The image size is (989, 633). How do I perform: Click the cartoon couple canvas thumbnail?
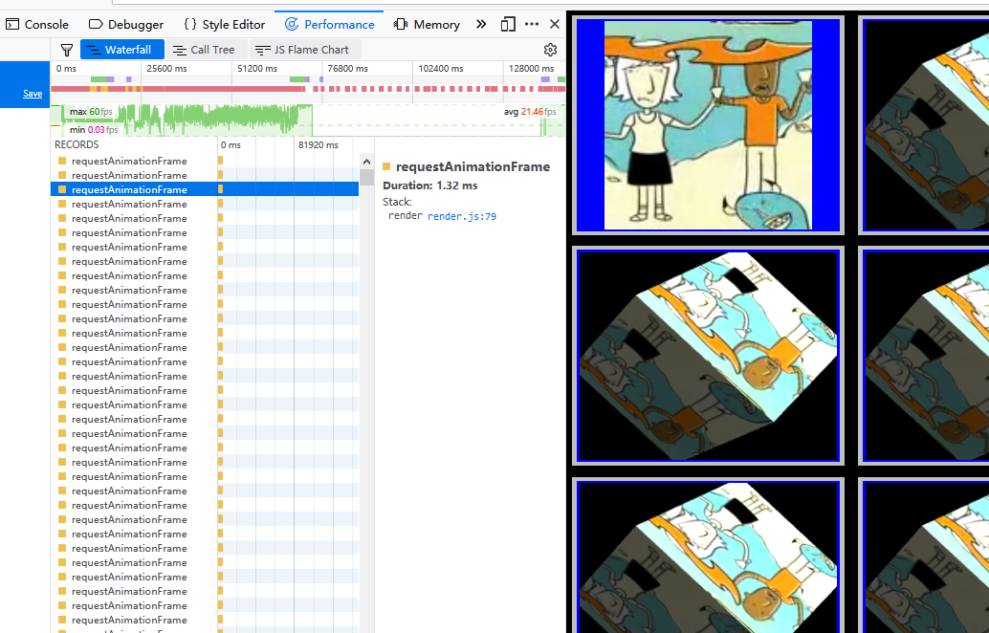click(708, 125)
